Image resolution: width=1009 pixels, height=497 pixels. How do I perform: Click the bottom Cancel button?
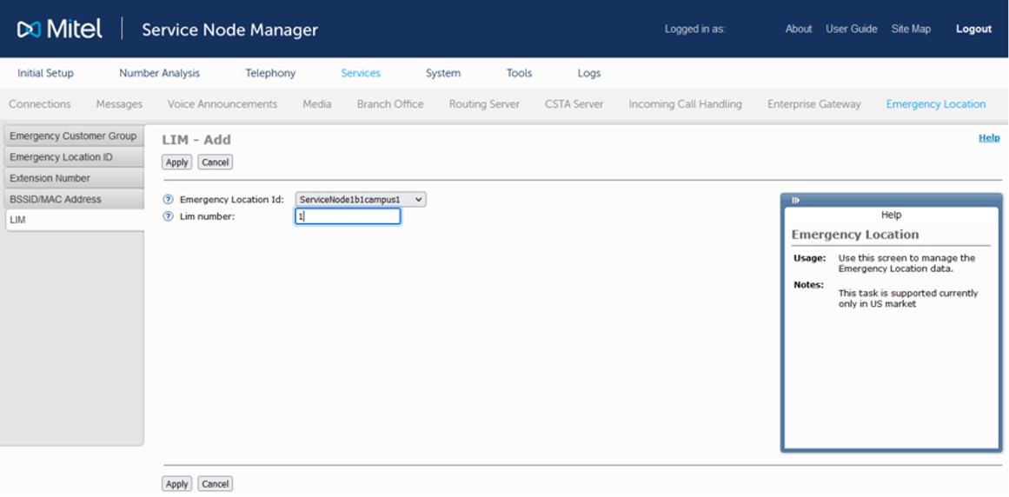[x=215, y=484]
